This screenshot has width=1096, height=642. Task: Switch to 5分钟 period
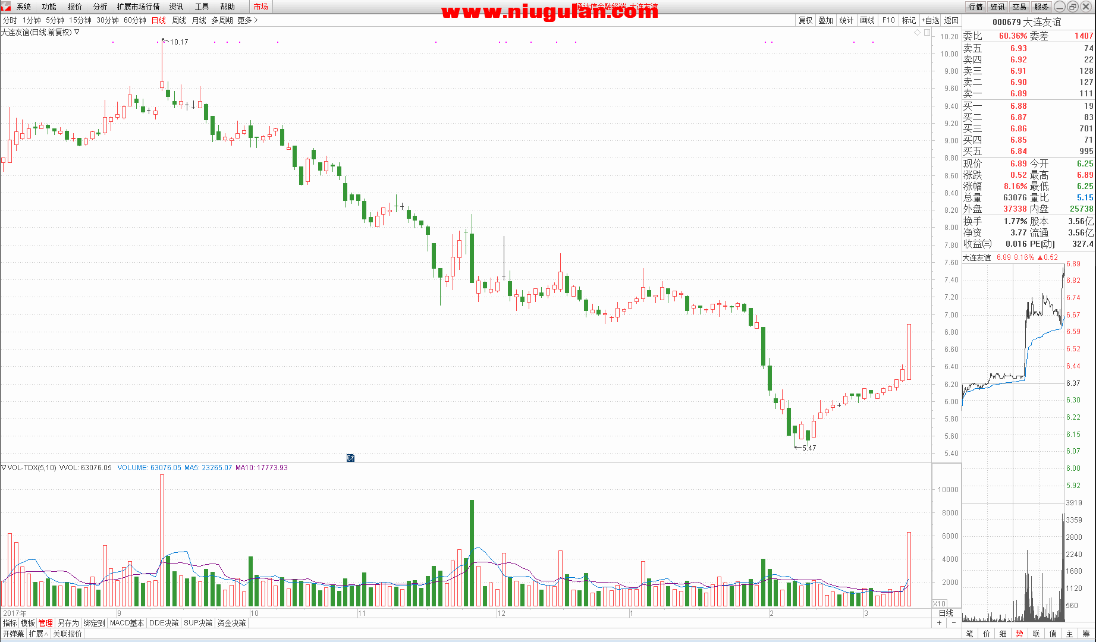point(55,20)
